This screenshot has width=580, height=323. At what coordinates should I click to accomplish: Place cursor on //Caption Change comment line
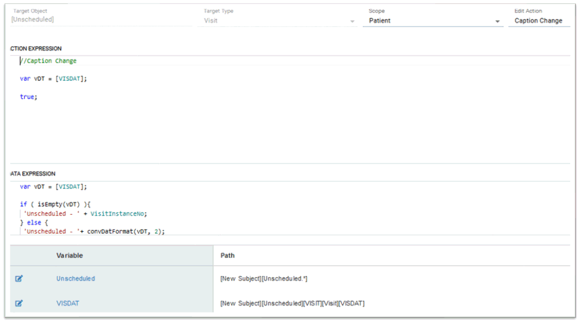click(48, 61)
